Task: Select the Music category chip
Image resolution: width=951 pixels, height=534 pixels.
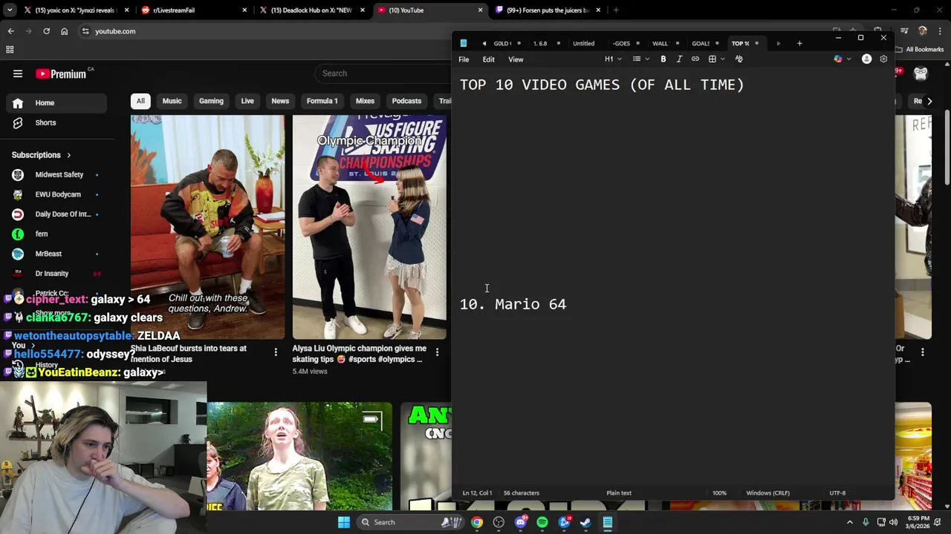Action: [x=172, y=101]
